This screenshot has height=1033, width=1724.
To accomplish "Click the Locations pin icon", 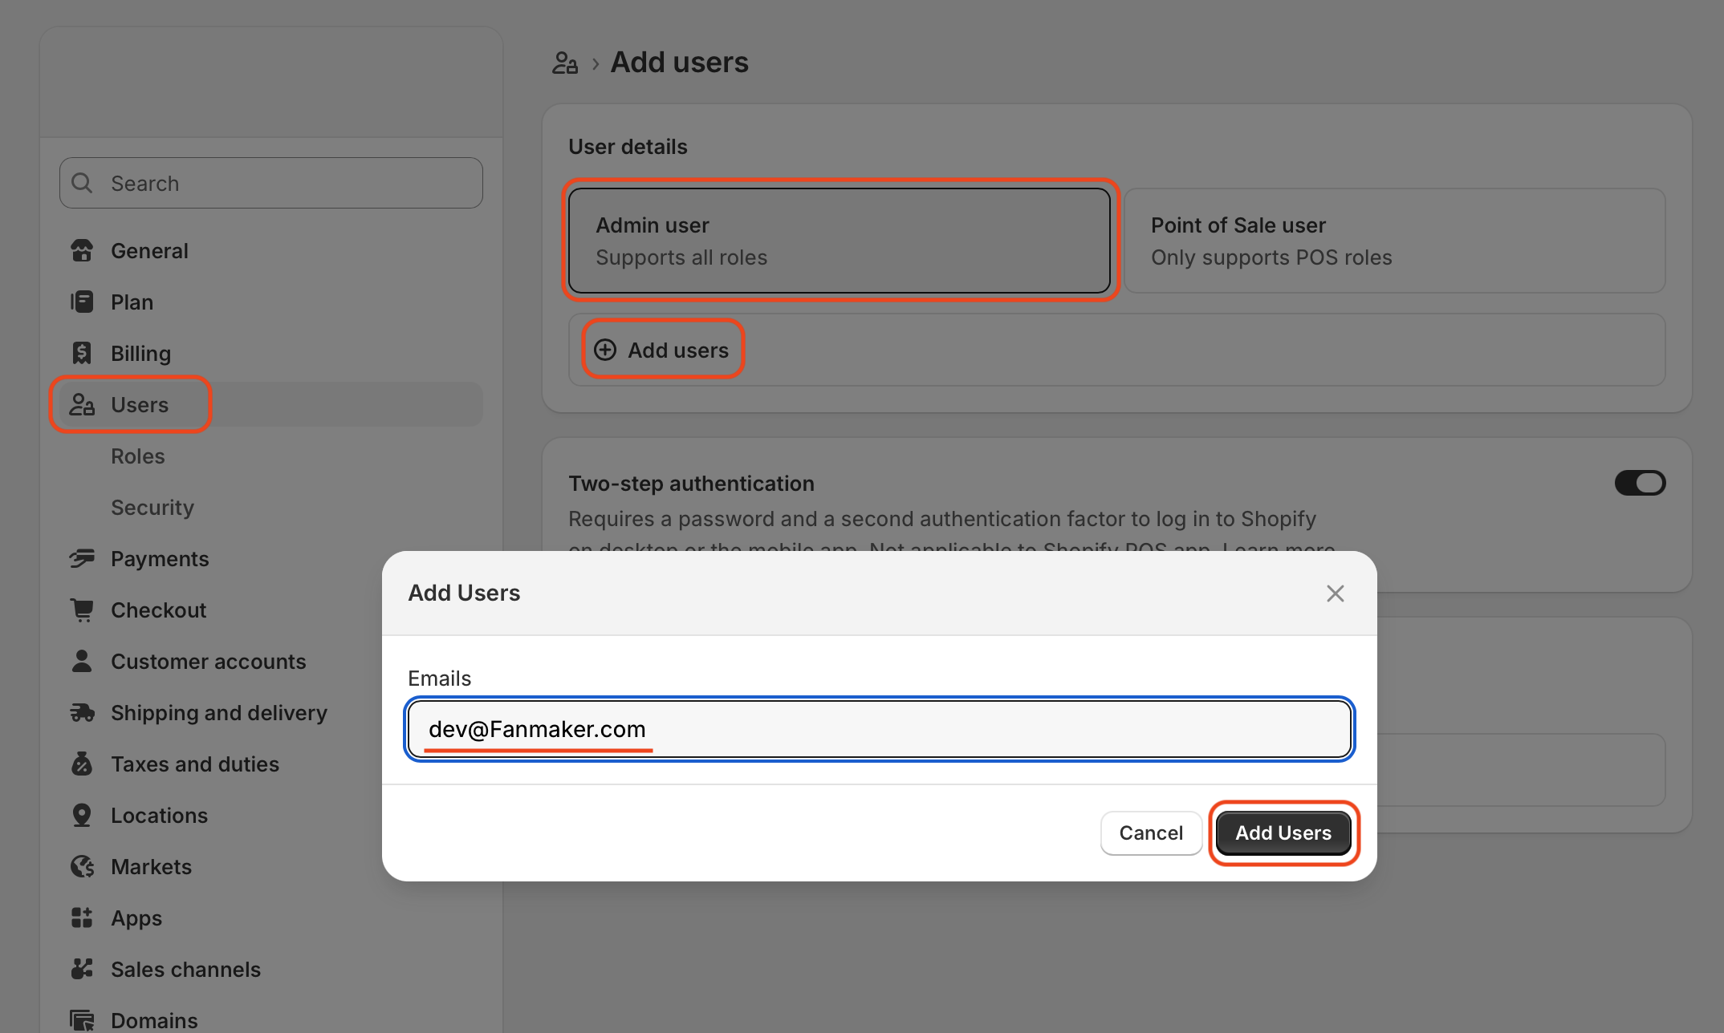I will point(82,815).
